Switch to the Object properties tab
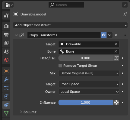The height and width of the screenshot is (120, 130). click(x=6, y=71)
